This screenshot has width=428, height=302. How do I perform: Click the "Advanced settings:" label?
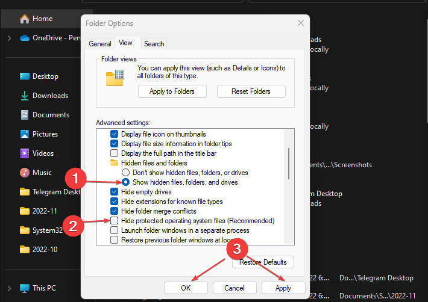[123, 123]
